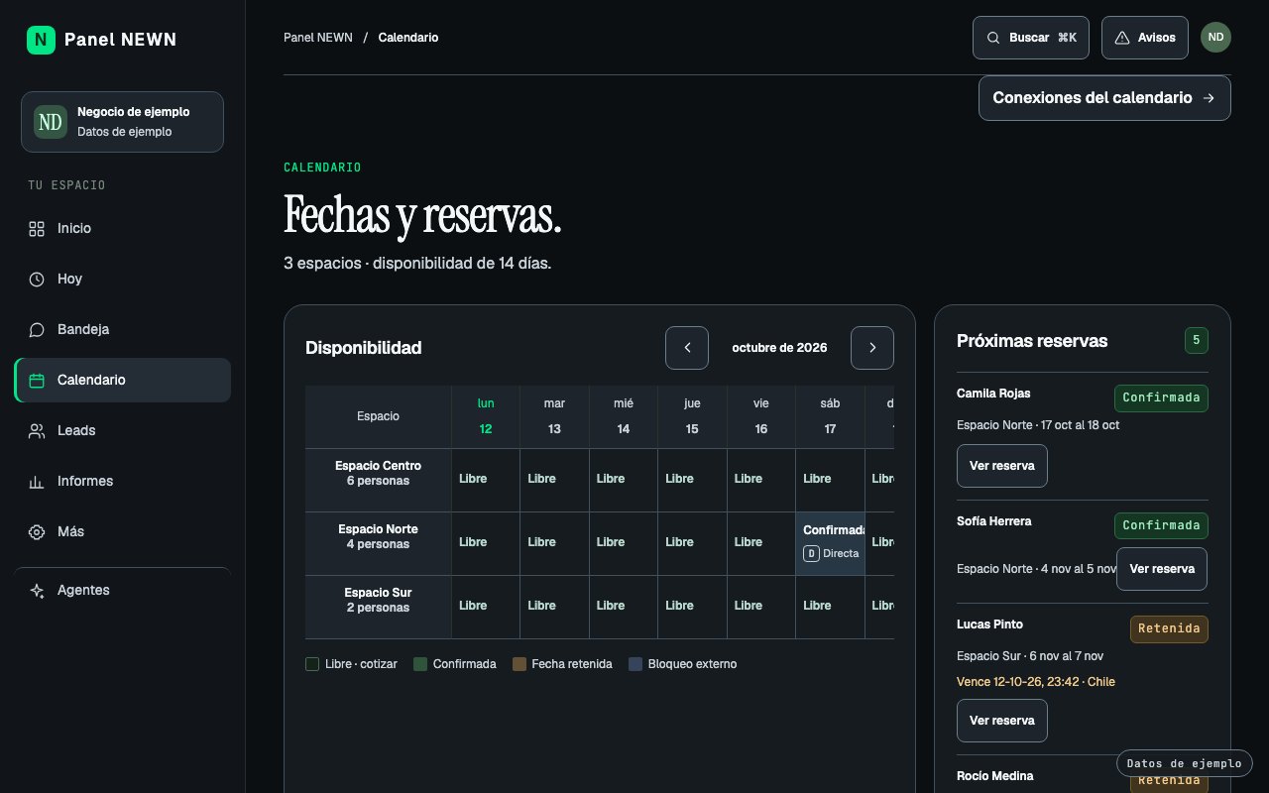Click Libre cell for Espacio Centro Monday 12
This screenshot has height=793, width=1269.
tap(486, 481)
